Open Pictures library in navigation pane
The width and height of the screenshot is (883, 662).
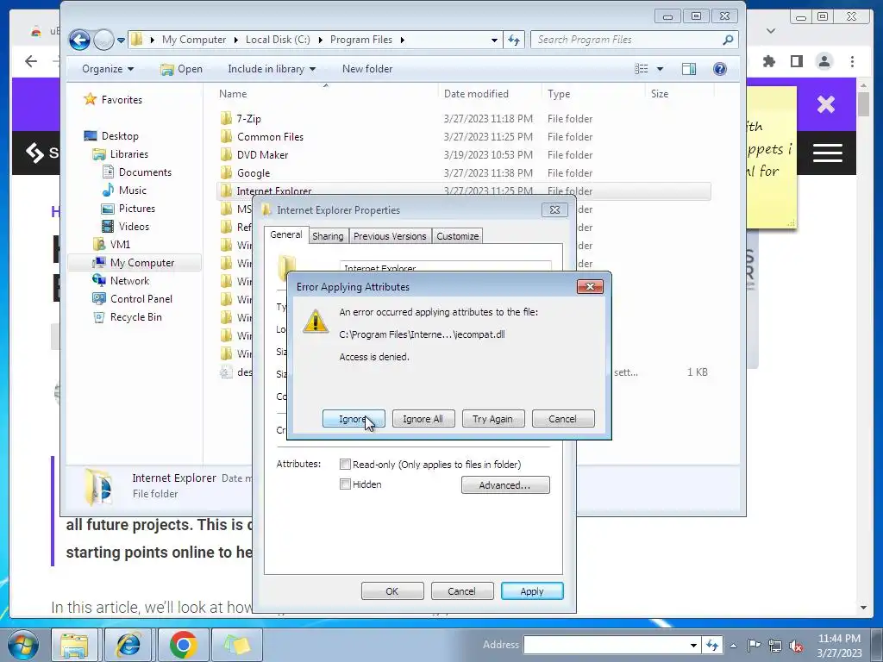[x=128, y=209]
